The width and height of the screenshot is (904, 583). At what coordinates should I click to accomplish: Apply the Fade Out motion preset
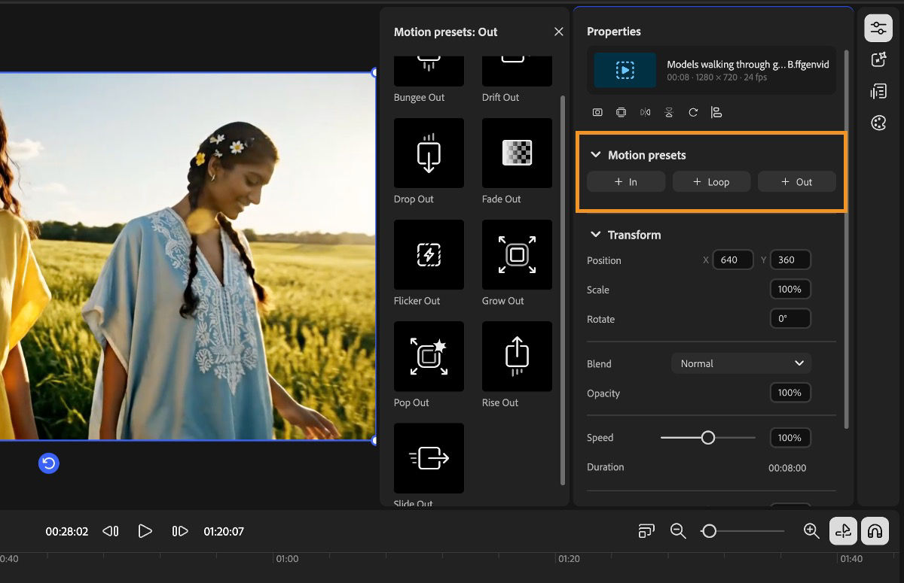[517, 153]
